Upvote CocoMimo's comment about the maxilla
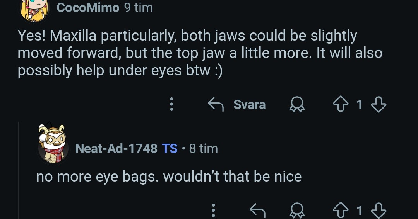Viewport: 418px width, 219px height. (341, 104)
